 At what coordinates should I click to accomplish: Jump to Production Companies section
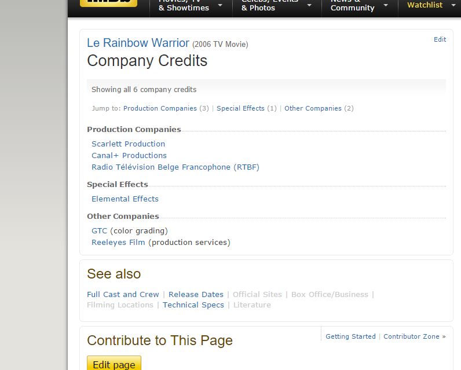(160, 108)
